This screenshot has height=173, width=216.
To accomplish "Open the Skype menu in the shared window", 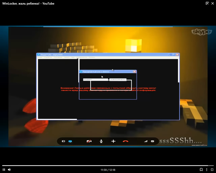I will tap(40, 58).
